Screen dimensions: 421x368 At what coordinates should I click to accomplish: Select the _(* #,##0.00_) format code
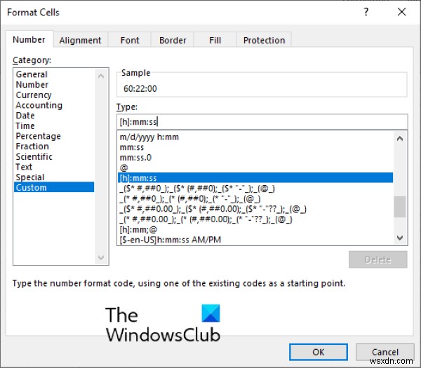point(255,219)
